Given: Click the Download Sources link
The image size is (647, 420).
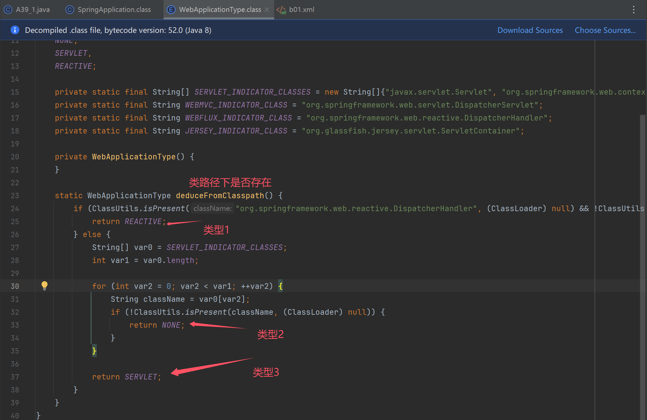Looking at the screenshot, I should coord(530,30).
